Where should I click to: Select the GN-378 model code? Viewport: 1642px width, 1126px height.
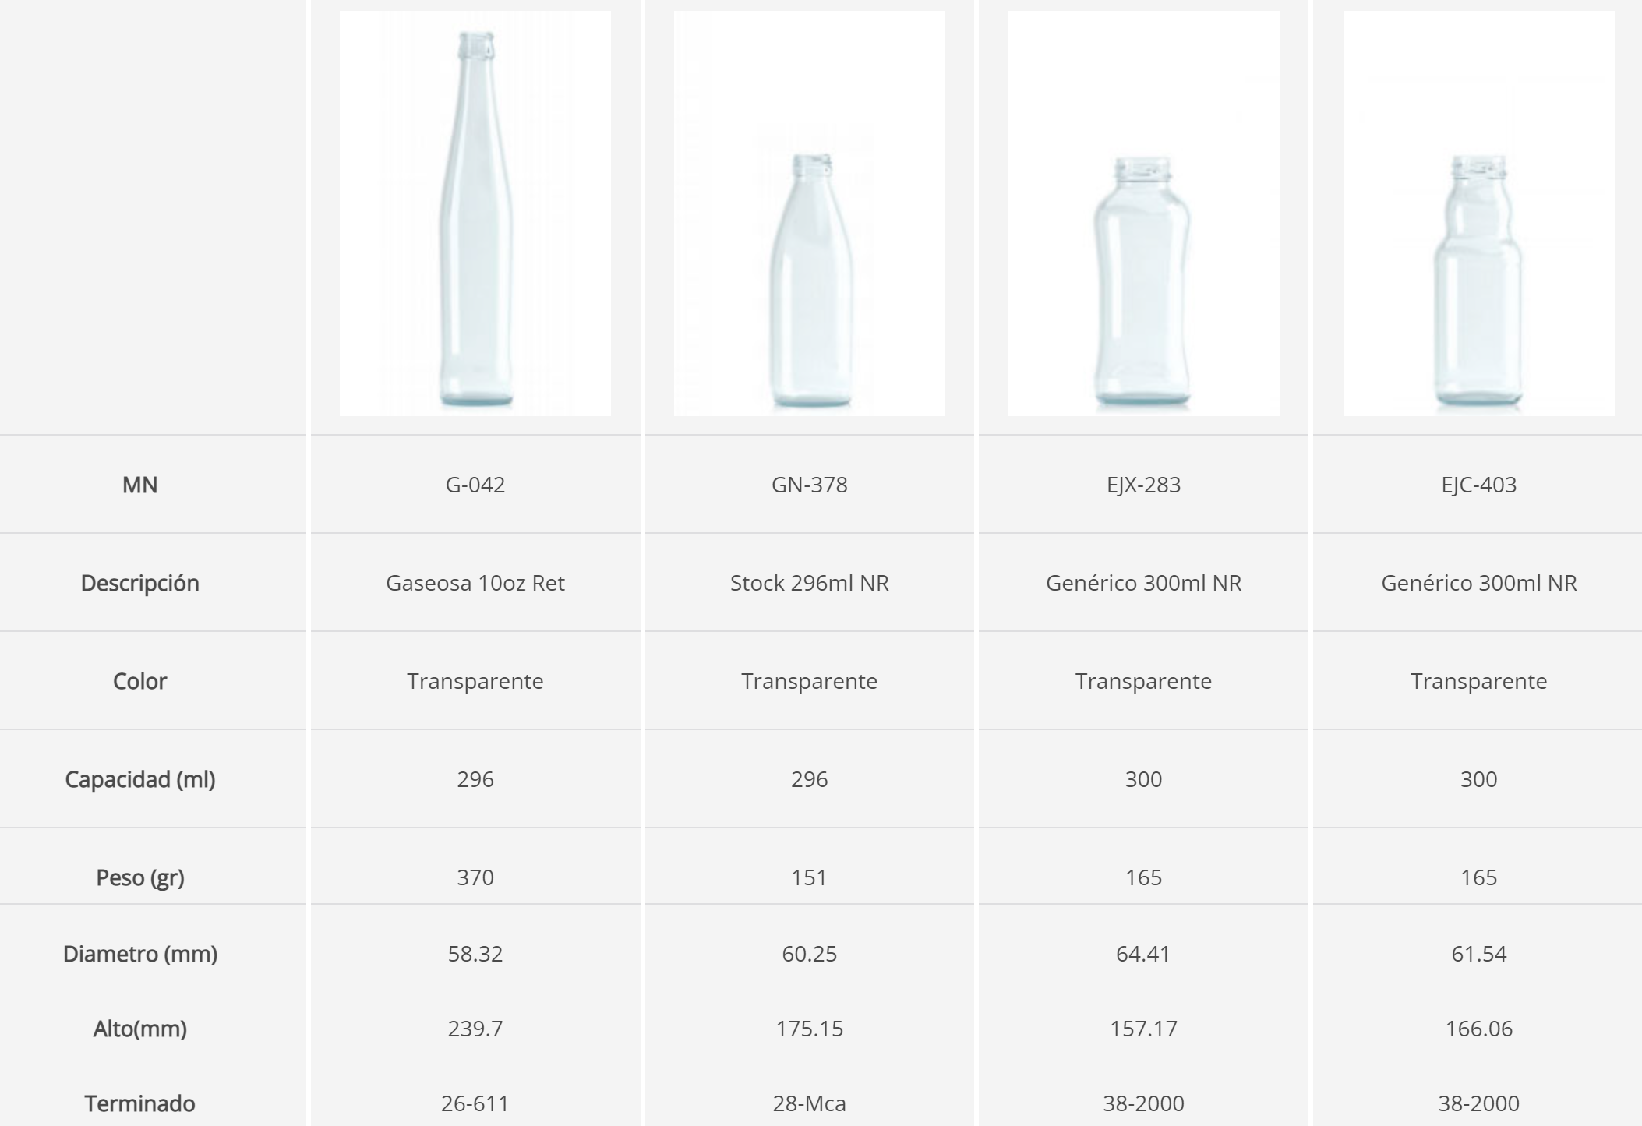[x=810, y=485]
